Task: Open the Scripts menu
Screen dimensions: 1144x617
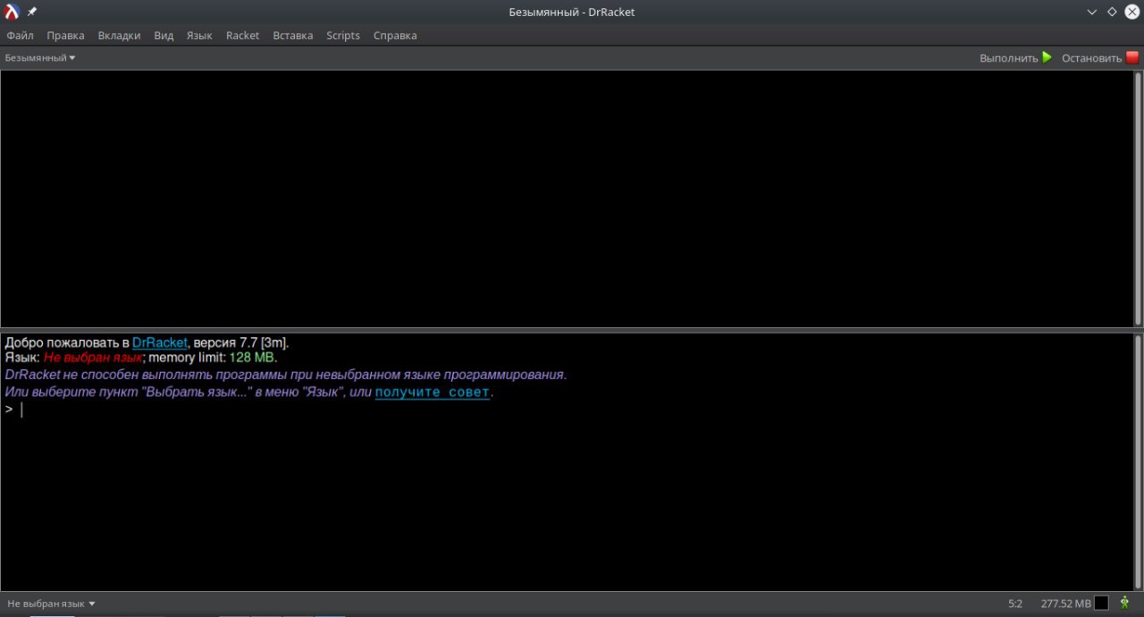Action: coord(343,36)
